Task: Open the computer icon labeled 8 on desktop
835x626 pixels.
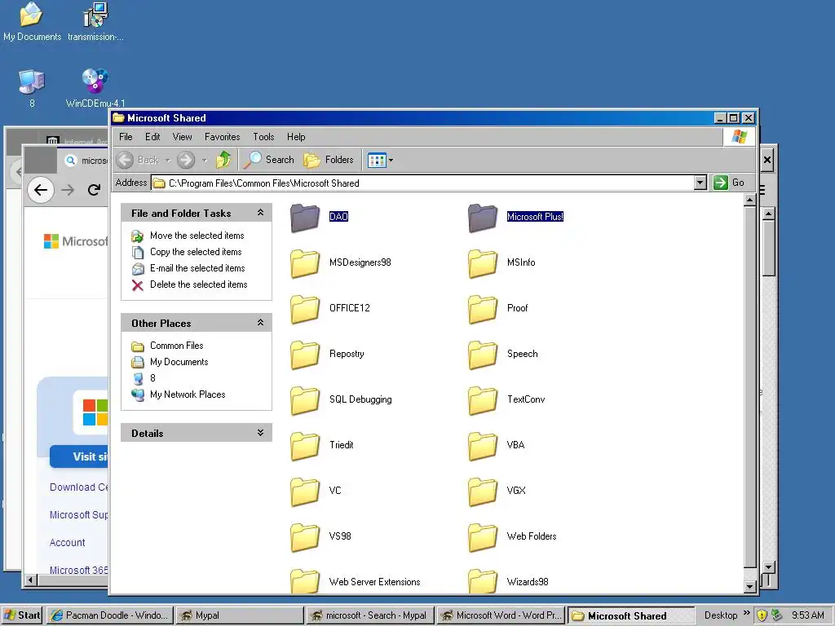Action: click(32, 88)
